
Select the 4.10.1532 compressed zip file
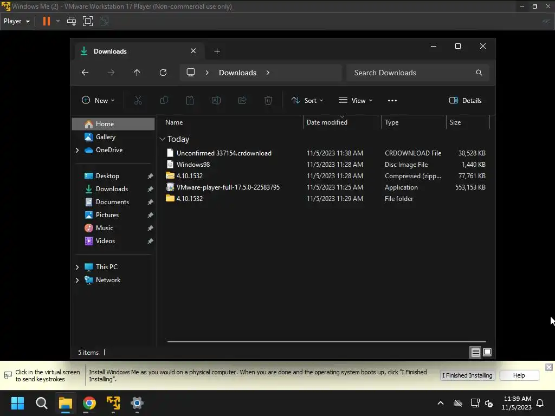325,176
